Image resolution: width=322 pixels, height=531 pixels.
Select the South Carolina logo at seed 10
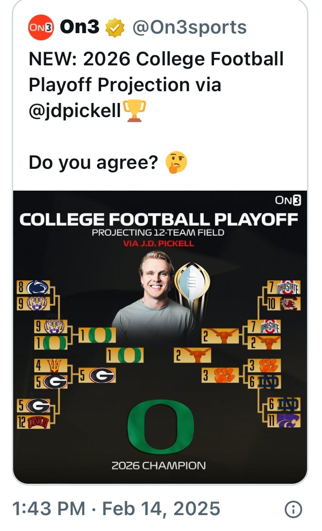click(288, 303)
